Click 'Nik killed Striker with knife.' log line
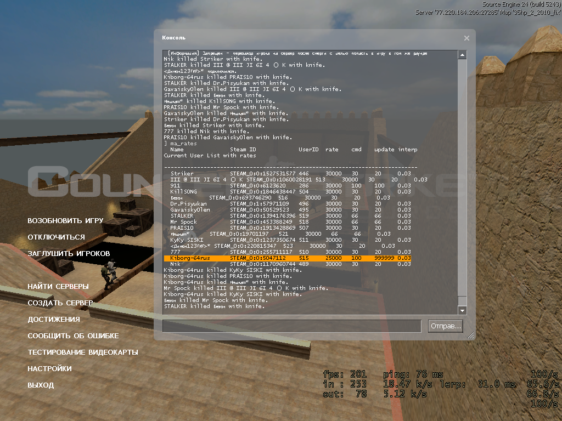The width and height of the screenshot is (562, 421). click(213, 59)
